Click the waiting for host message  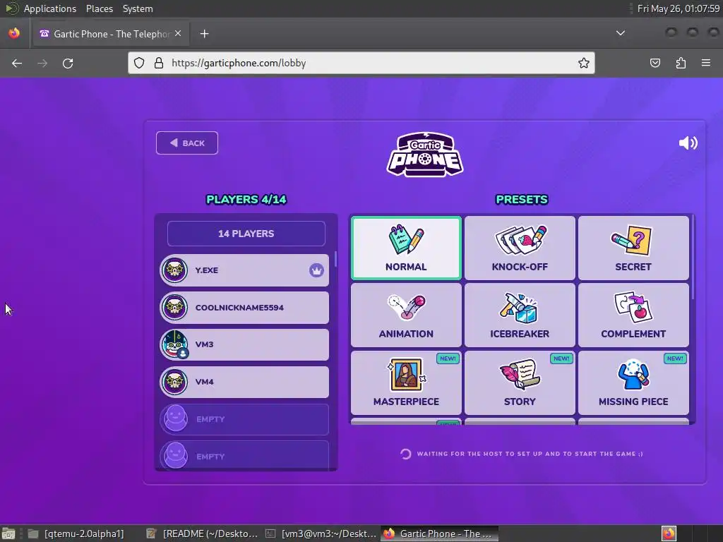coord(530,454)
